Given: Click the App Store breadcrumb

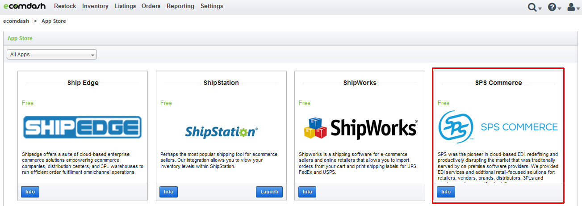Looking at the screenshot, I should [54, 21].
